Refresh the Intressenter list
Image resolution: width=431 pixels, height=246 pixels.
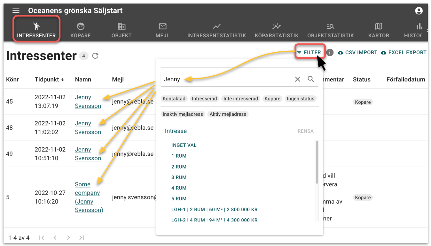(95, 56)
